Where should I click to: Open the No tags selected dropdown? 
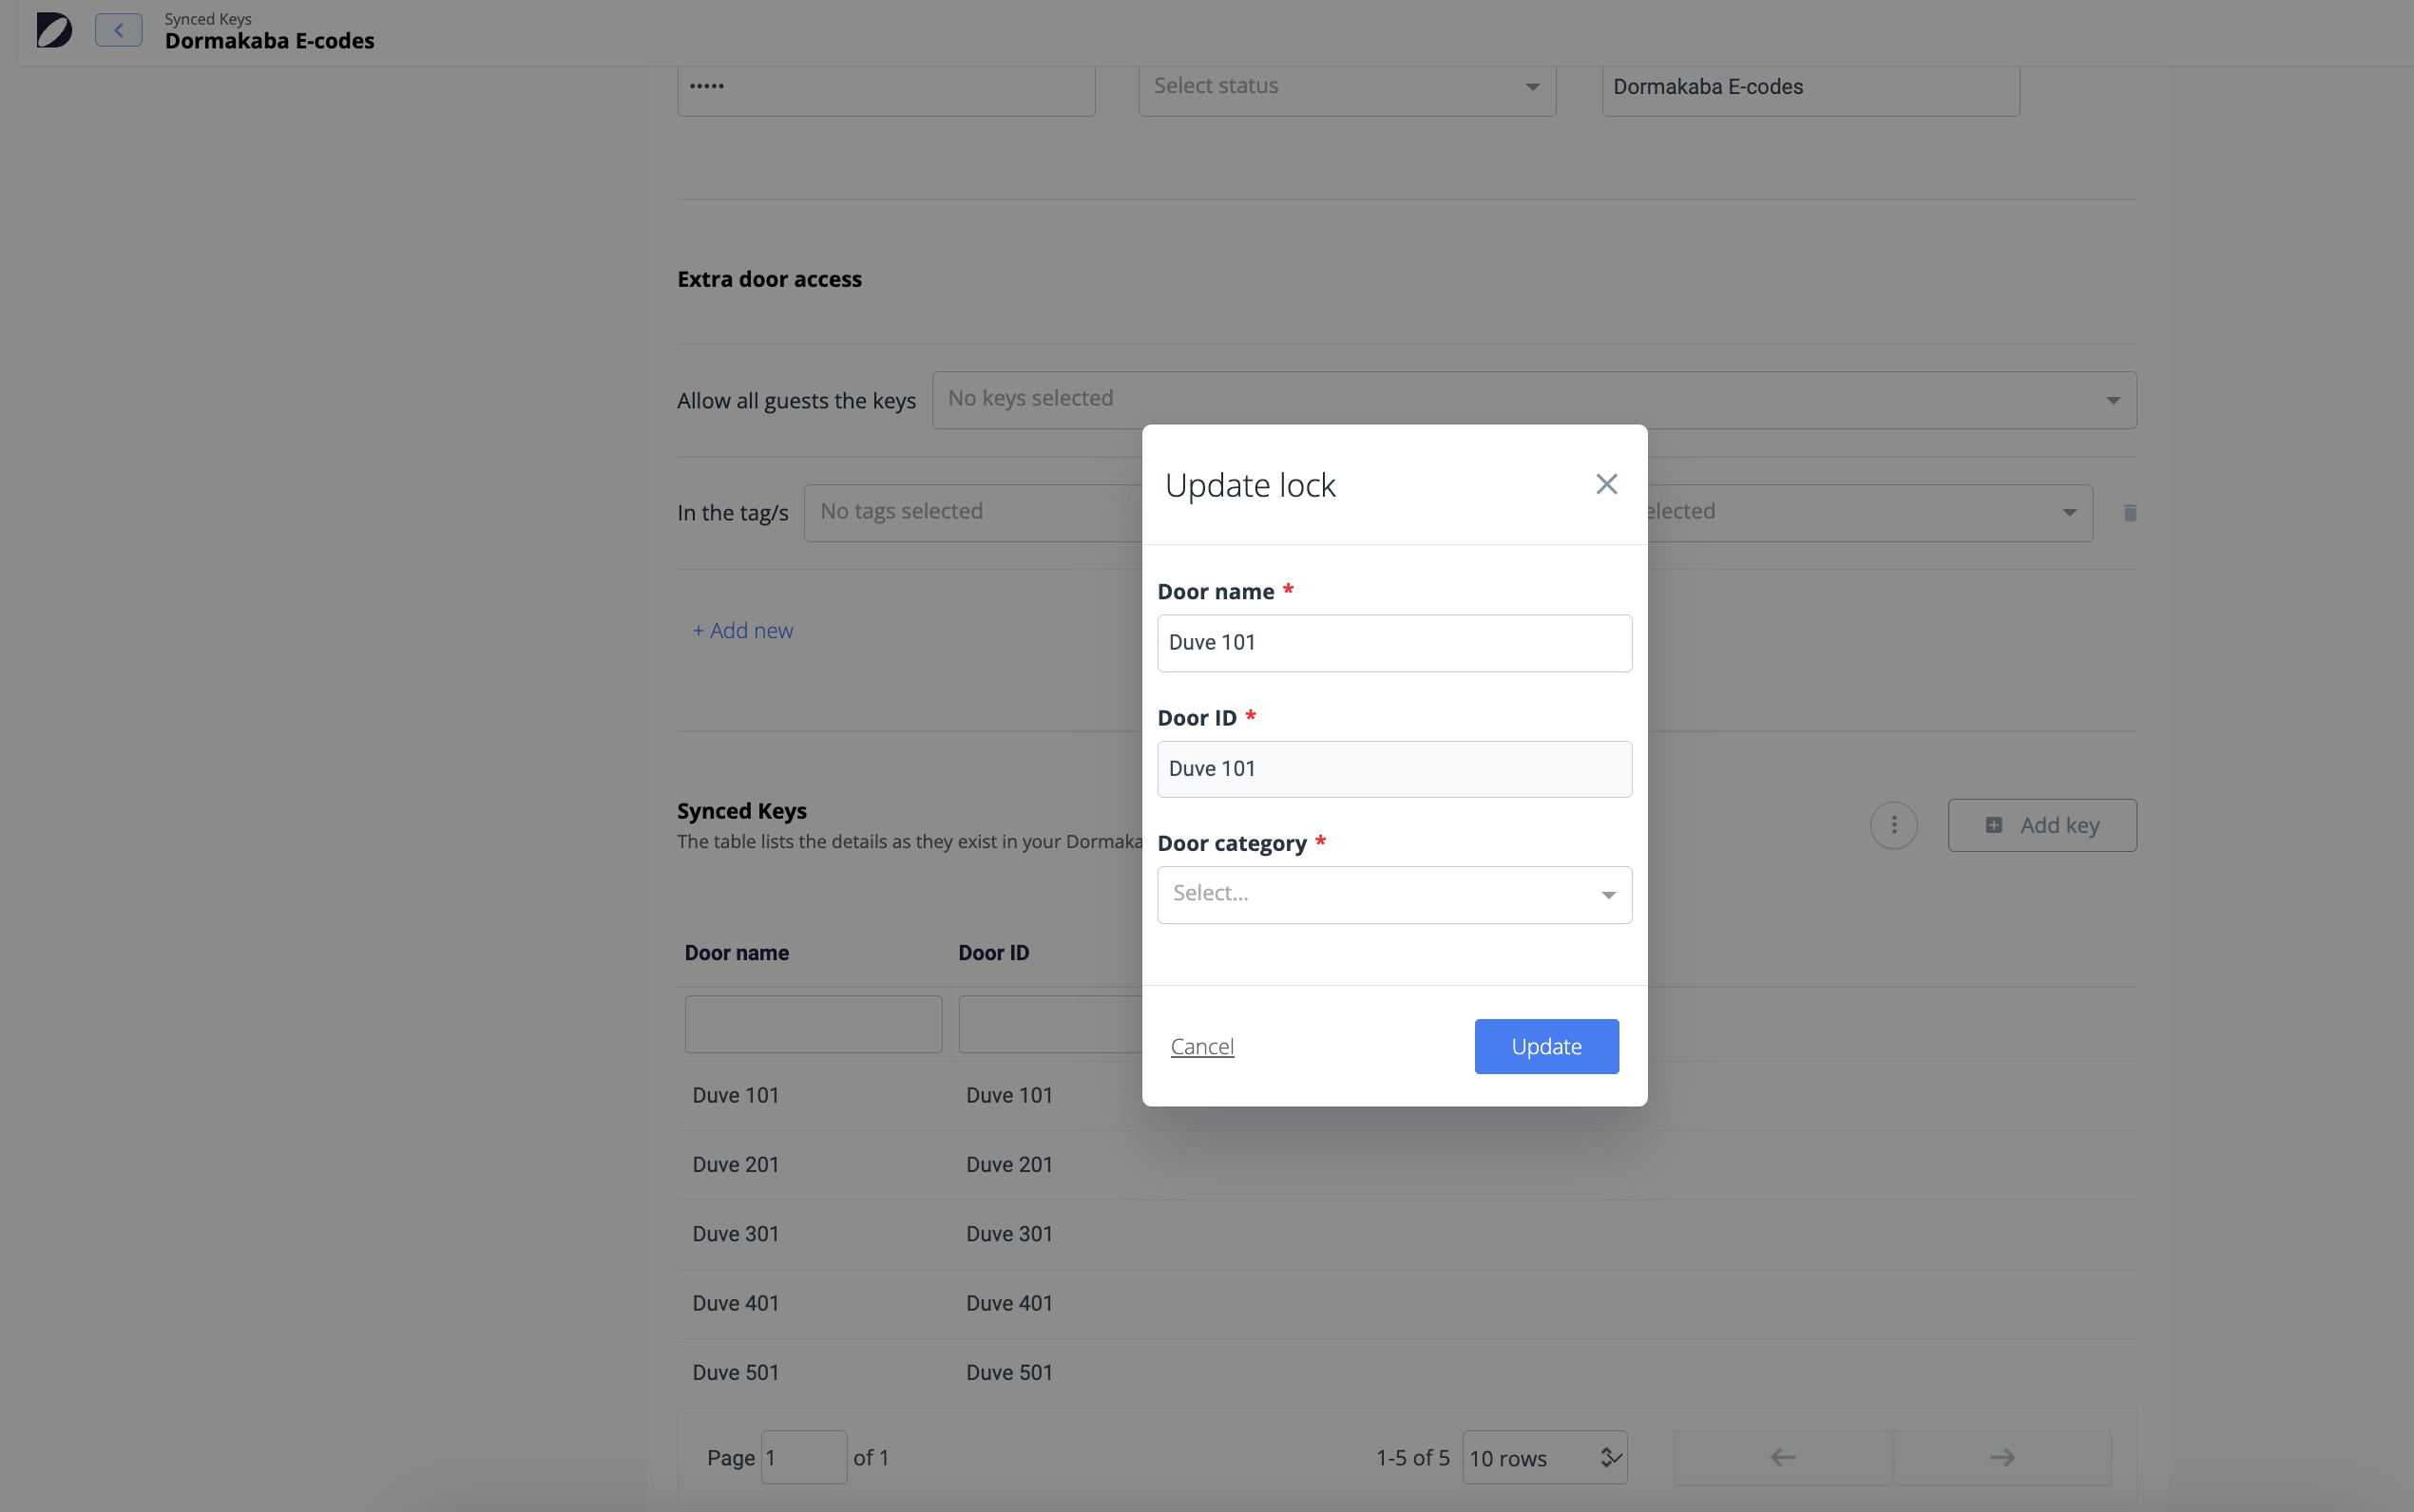click(x=972, y=513)
